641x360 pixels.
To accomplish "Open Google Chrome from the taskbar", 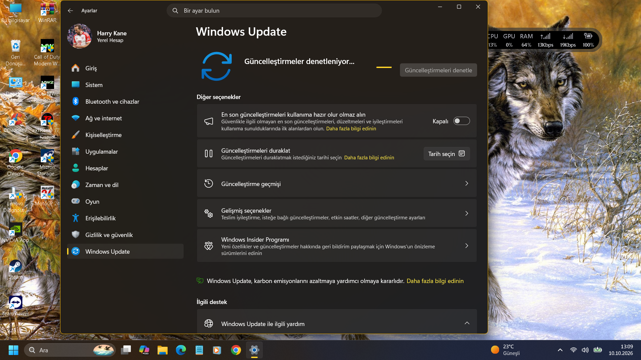I will pos(236,350).
